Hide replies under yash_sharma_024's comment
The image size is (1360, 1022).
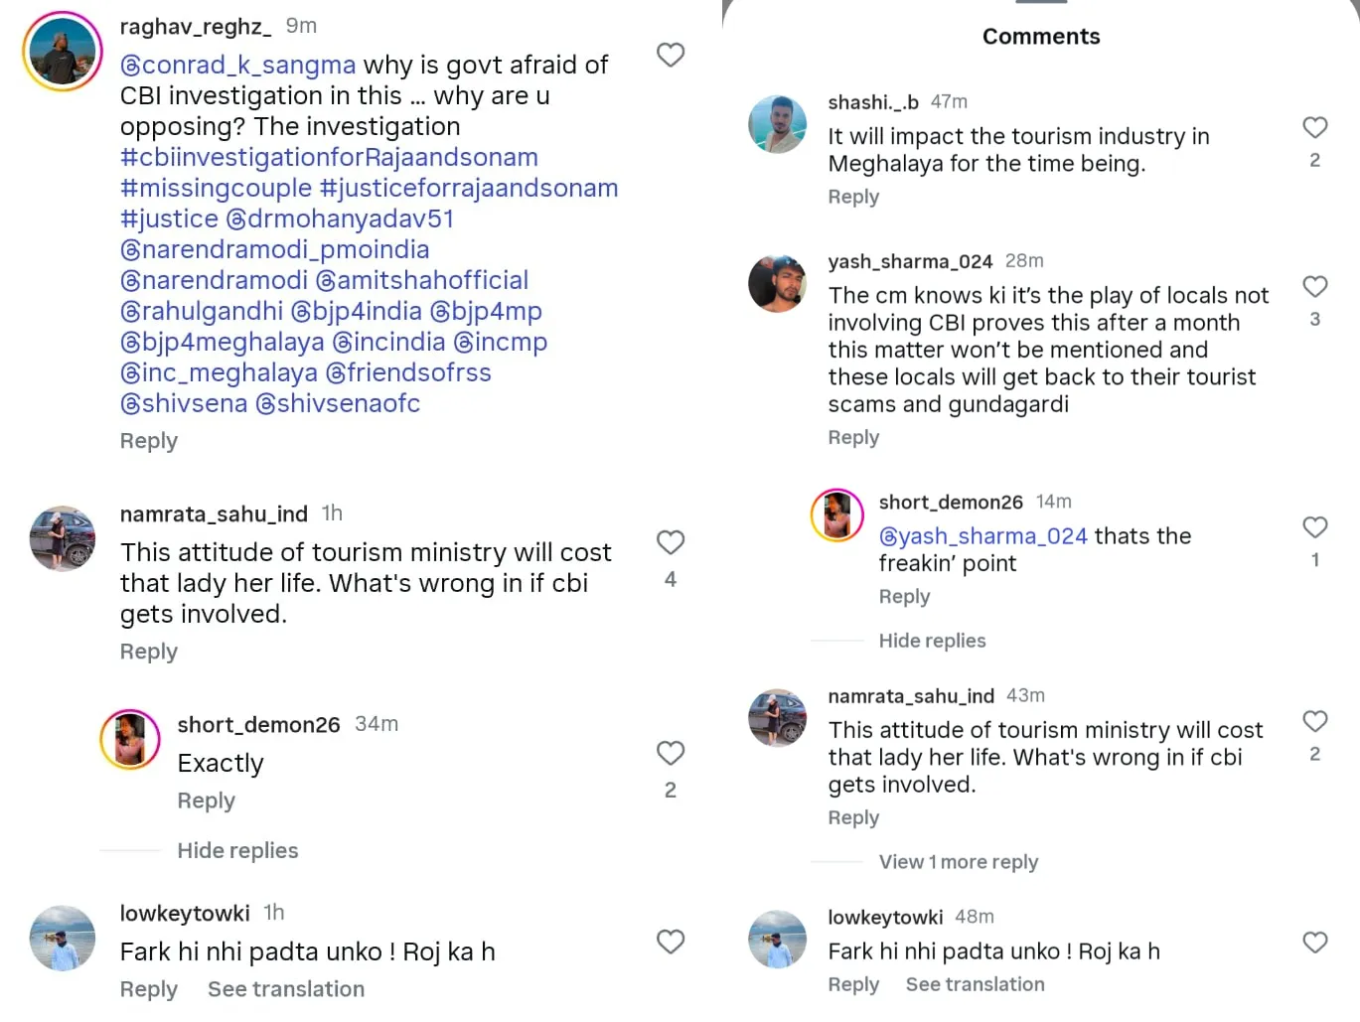point(932,641)
